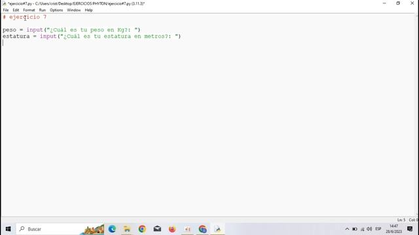The height and width of the screenshot is (235, 419).
Task: Minimize the IDLE editor window
Action: pyautogui.click(x=384, y=3)
